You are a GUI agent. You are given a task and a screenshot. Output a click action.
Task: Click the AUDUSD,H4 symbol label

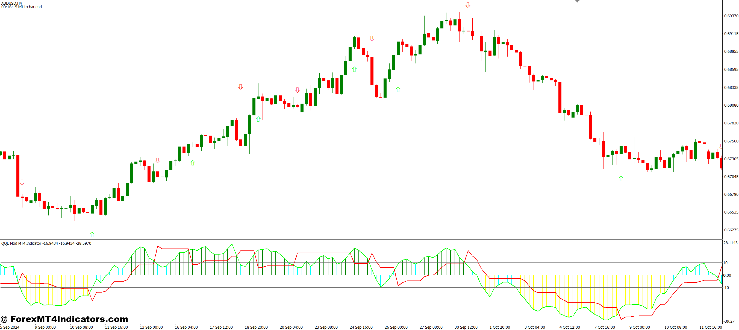coord(11,3)
